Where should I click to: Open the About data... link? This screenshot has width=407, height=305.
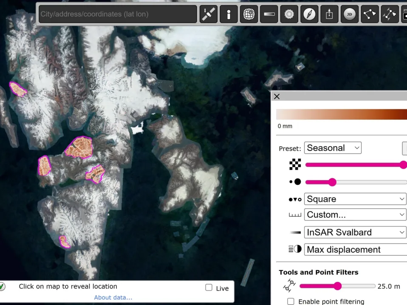click(113, 297)
